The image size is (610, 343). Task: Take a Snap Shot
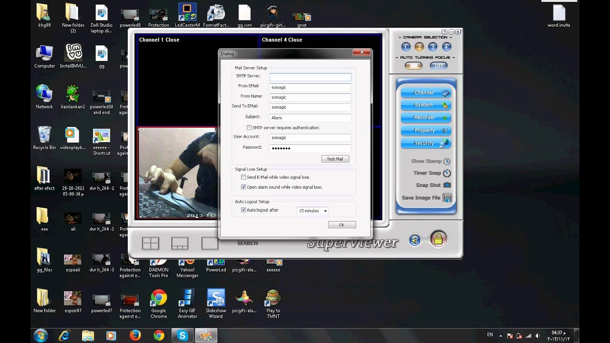(433, 185)
